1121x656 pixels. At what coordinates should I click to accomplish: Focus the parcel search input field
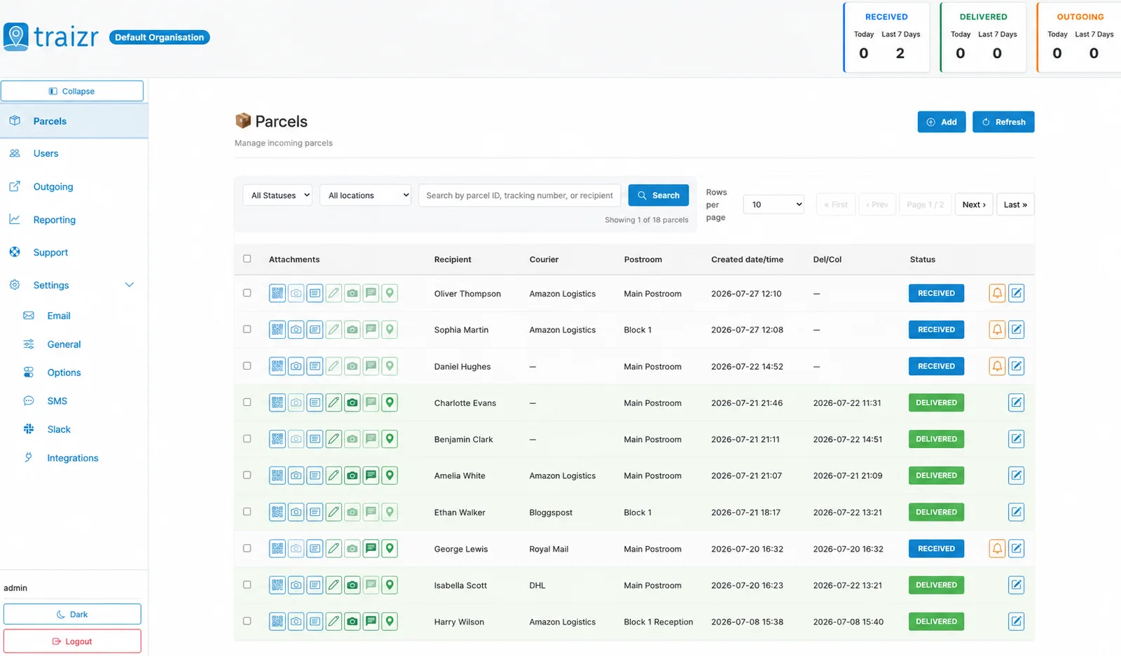pos(519,195)
